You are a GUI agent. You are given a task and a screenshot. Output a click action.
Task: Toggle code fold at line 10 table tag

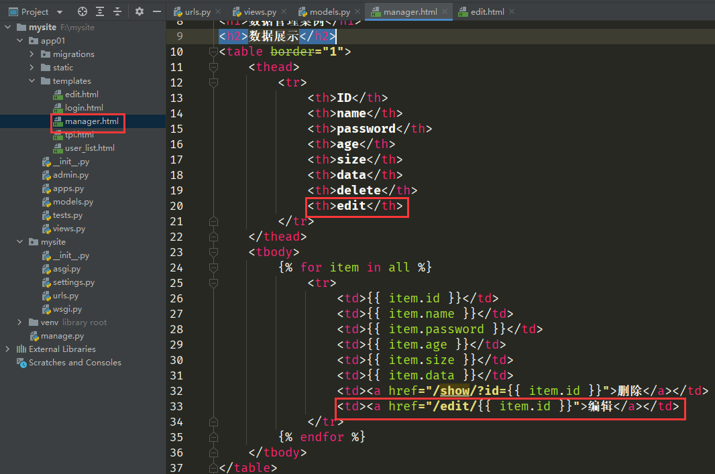(x=213, y=52)
